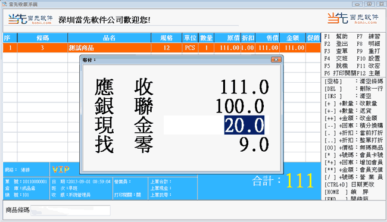
Task: Click the 日期 2013-09-01 08:59:04 entry
Action: pos(81,182)
